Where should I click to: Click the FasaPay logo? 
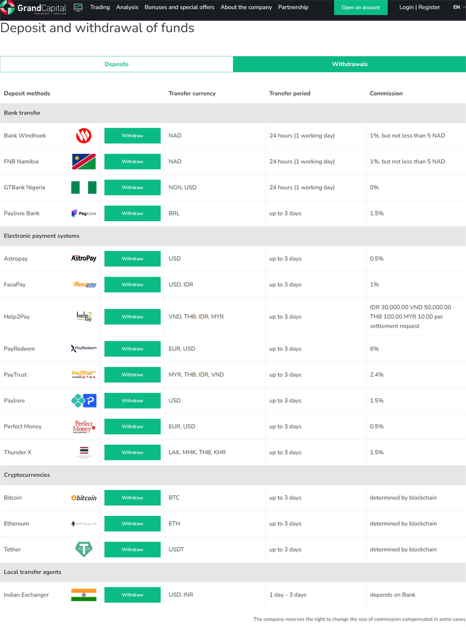(84, 285)
